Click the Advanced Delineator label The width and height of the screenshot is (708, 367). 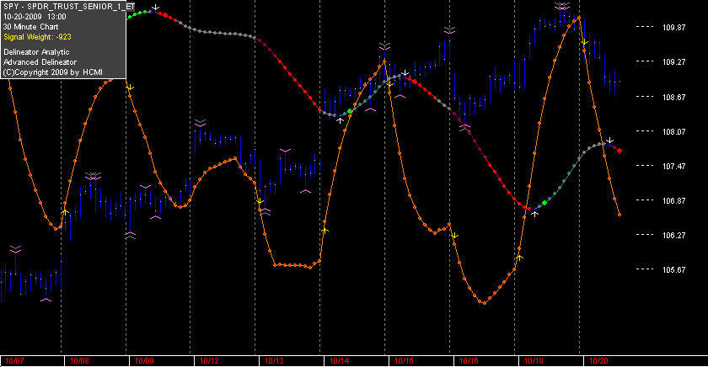(x=40, y=62)
